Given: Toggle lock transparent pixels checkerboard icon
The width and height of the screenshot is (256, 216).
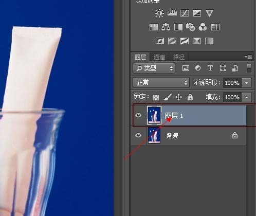Looking at the screenshot, I should 156,97.
